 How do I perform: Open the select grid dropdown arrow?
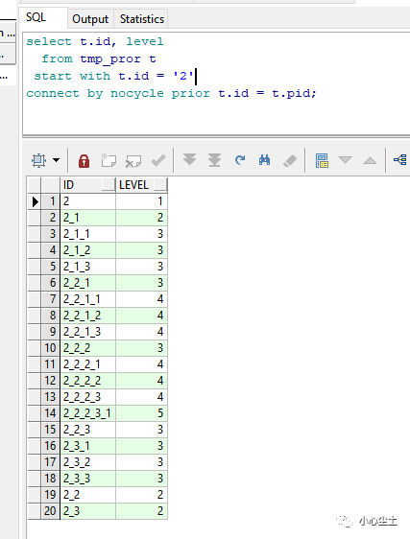coord(56,160)
